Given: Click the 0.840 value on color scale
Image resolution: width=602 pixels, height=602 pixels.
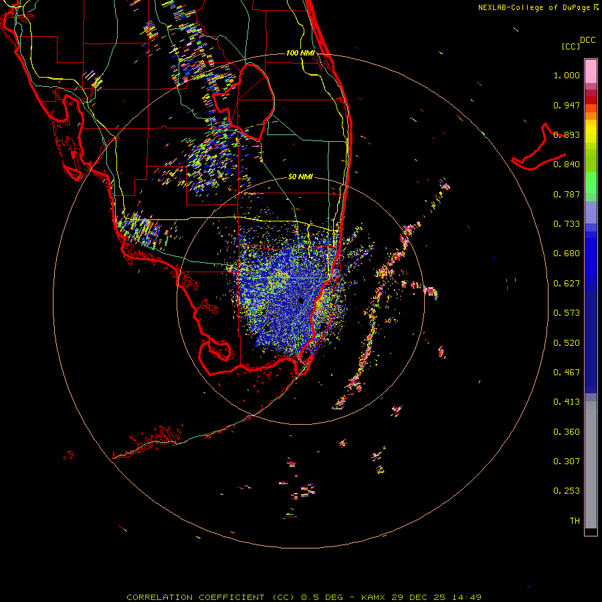Looking at the screenshot, I should click(x=567, y=165).
